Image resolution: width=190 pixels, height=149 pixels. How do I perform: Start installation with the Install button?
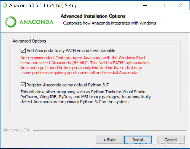click(138, 140)
